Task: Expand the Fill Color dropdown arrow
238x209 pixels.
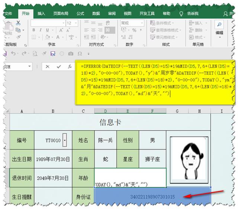Action: [x=52, y=37]
